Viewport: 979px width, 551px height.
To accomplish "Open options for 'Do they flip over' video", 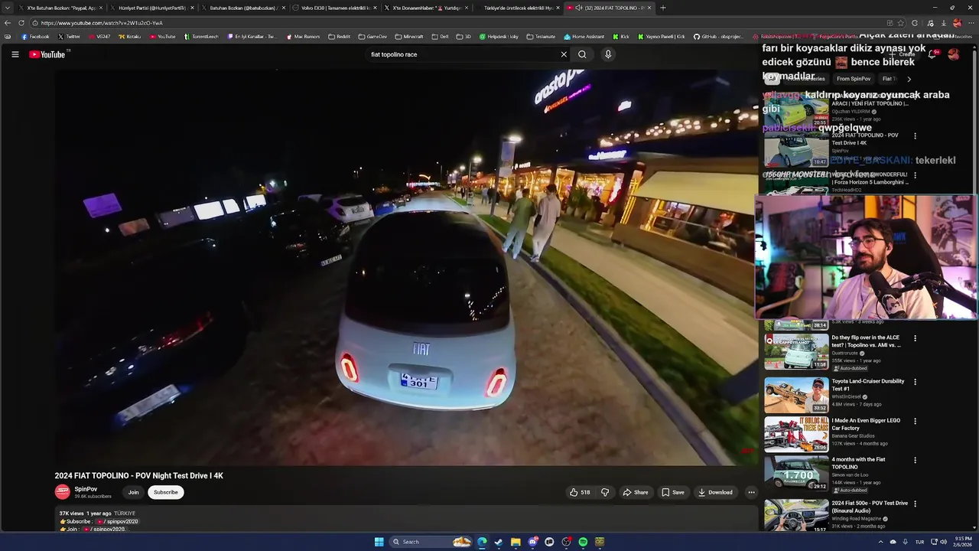I will point(915,338).
